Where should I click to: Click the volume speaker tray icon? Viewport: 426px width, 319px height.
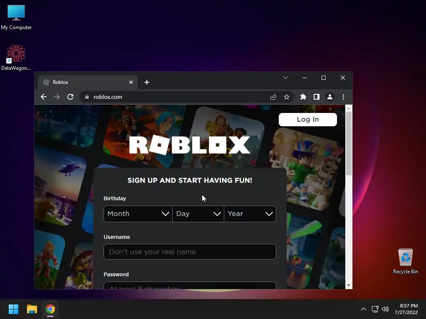coord(385,309)
